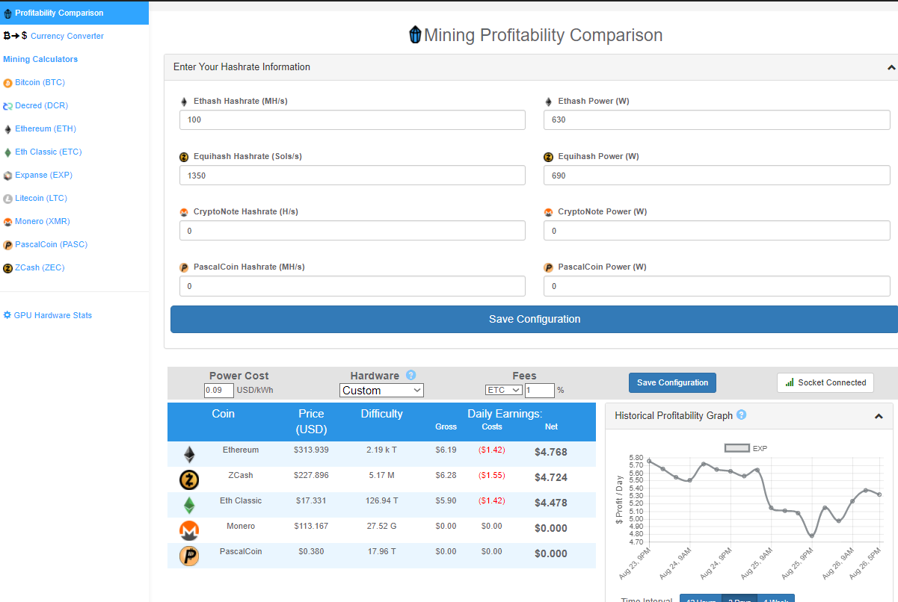Click the Ethash Hashrate input field

[352, 120]
